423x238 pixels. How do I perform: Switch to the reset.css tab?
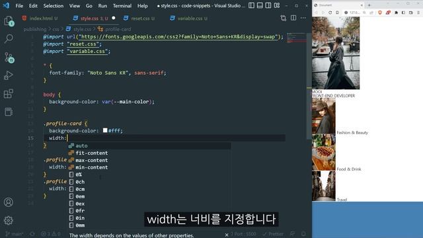click(x=139, y=19)
